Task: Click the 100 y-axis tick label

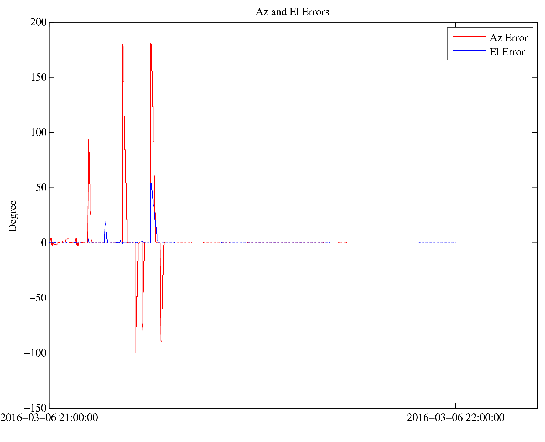Action: pos(38,132)
